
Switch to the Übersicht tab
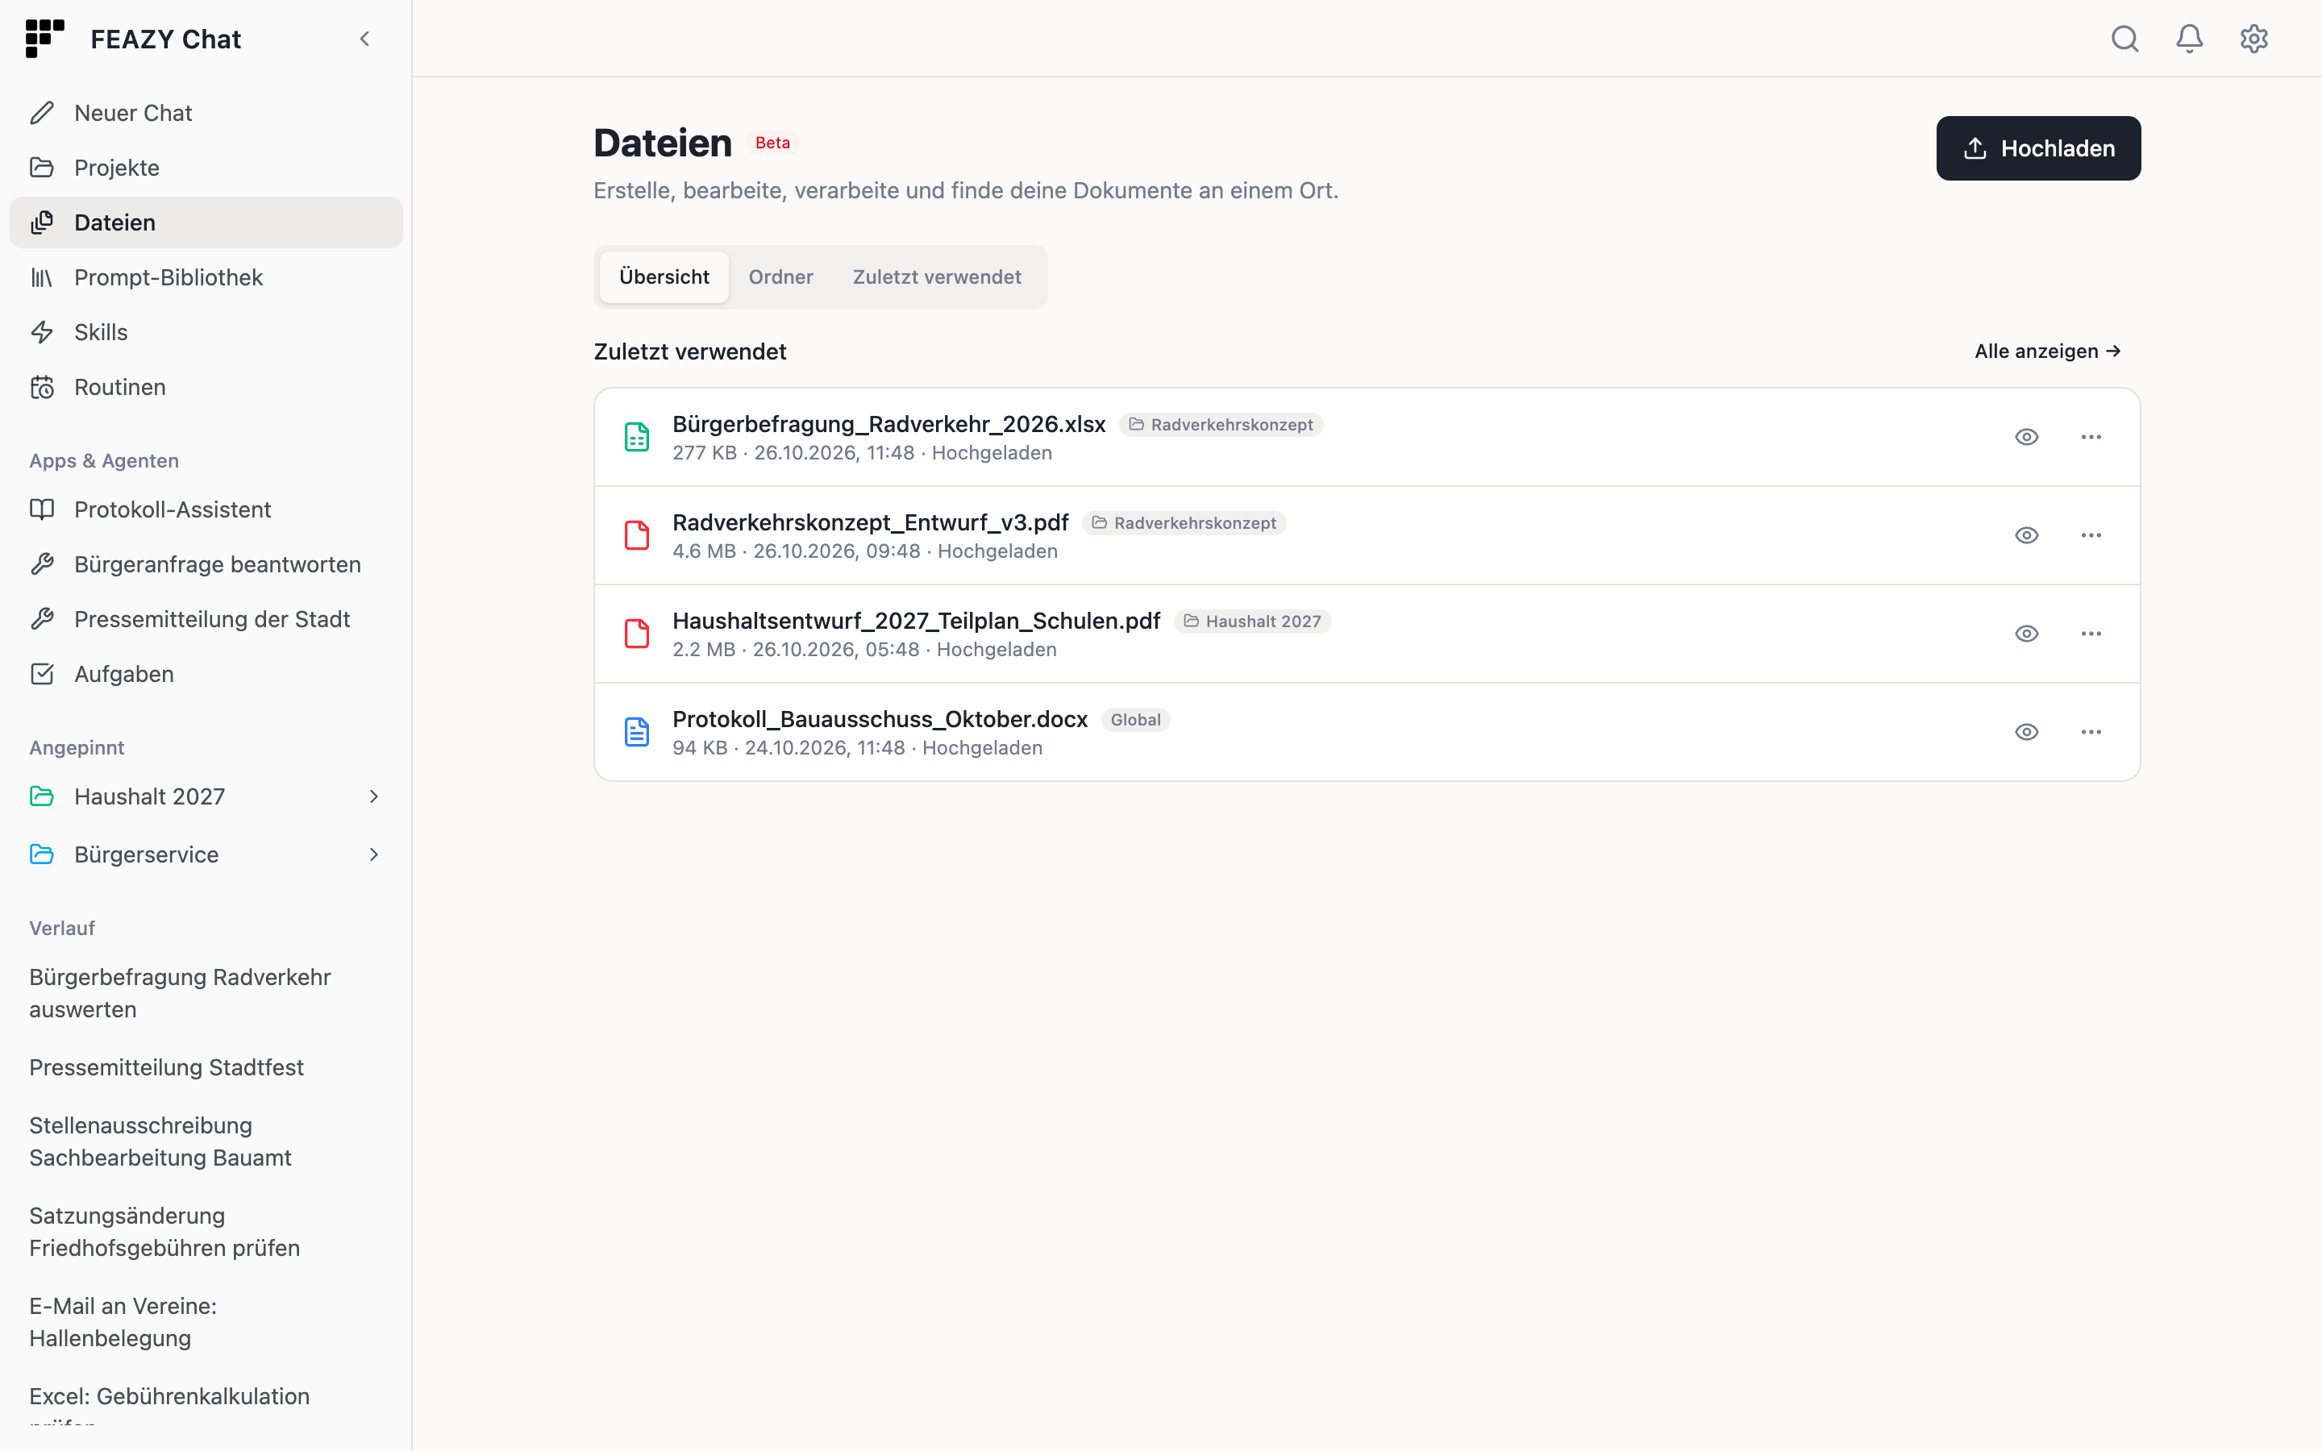click(664, 277)
